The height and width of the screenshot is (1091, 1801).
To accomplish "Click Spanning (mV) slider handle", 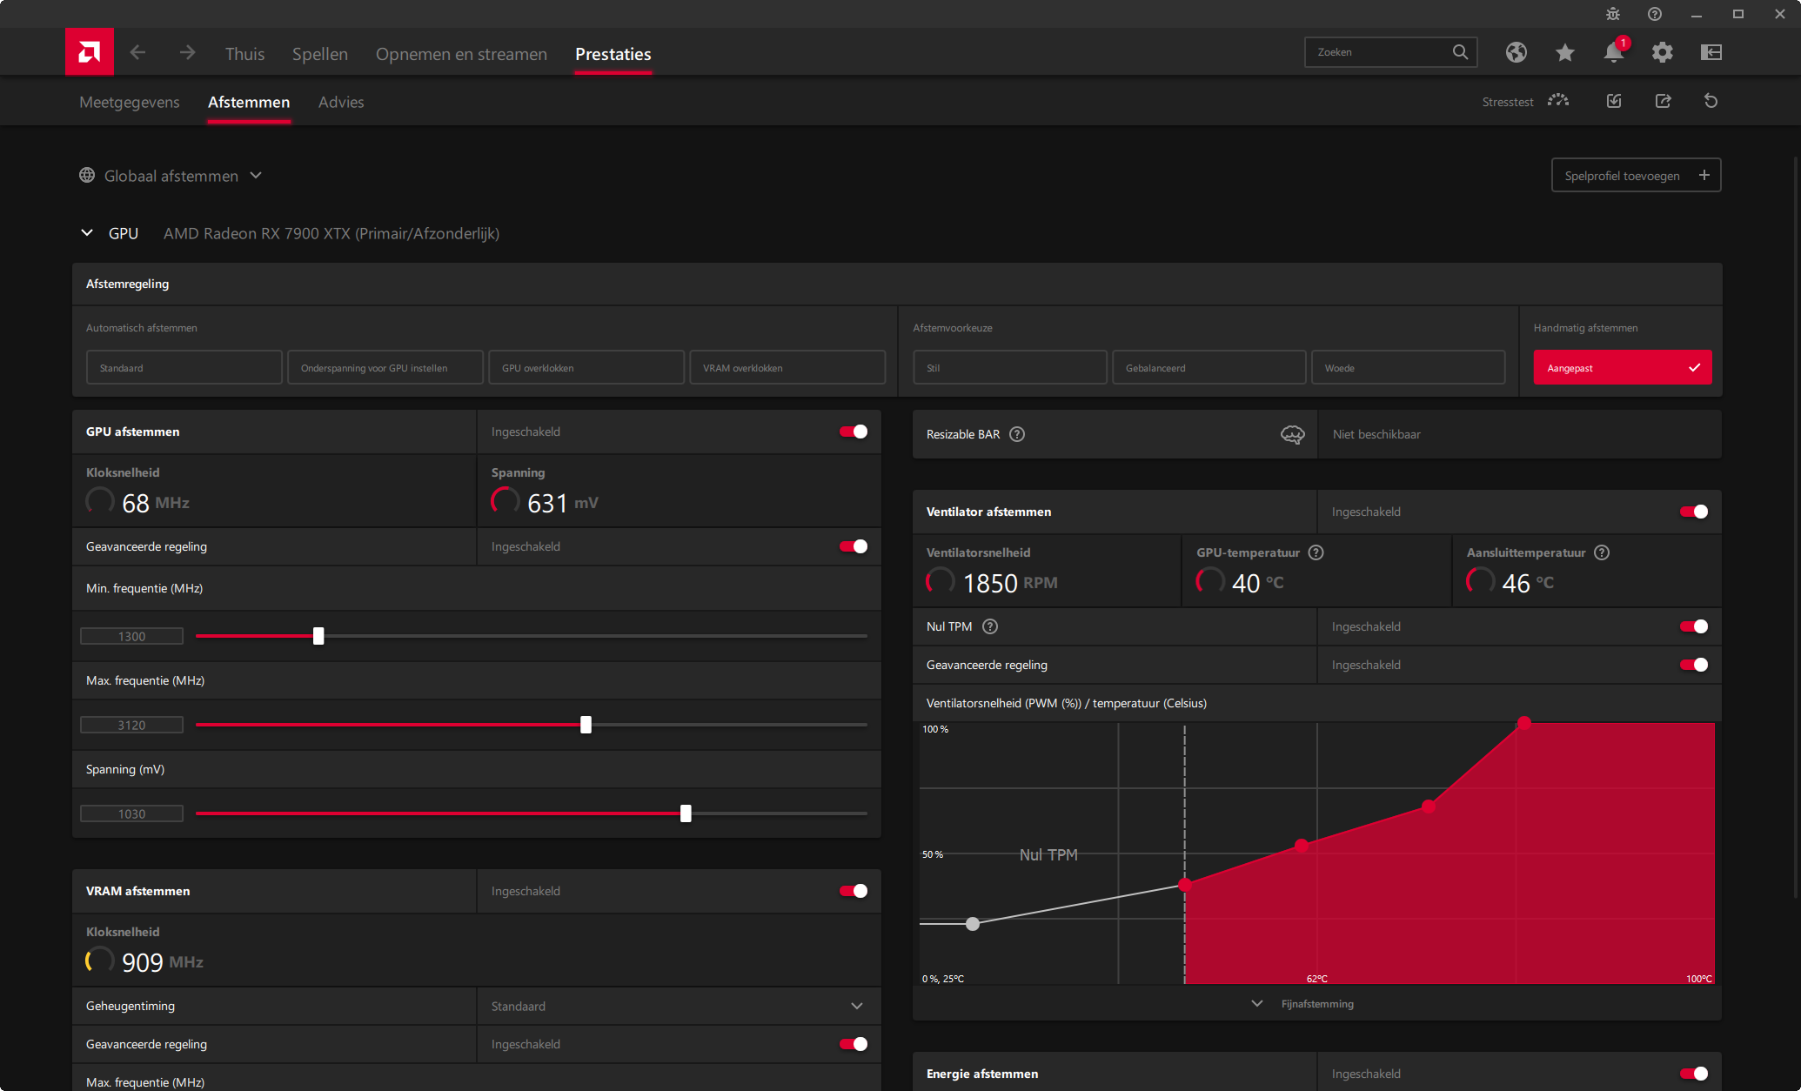I will 686,813.
